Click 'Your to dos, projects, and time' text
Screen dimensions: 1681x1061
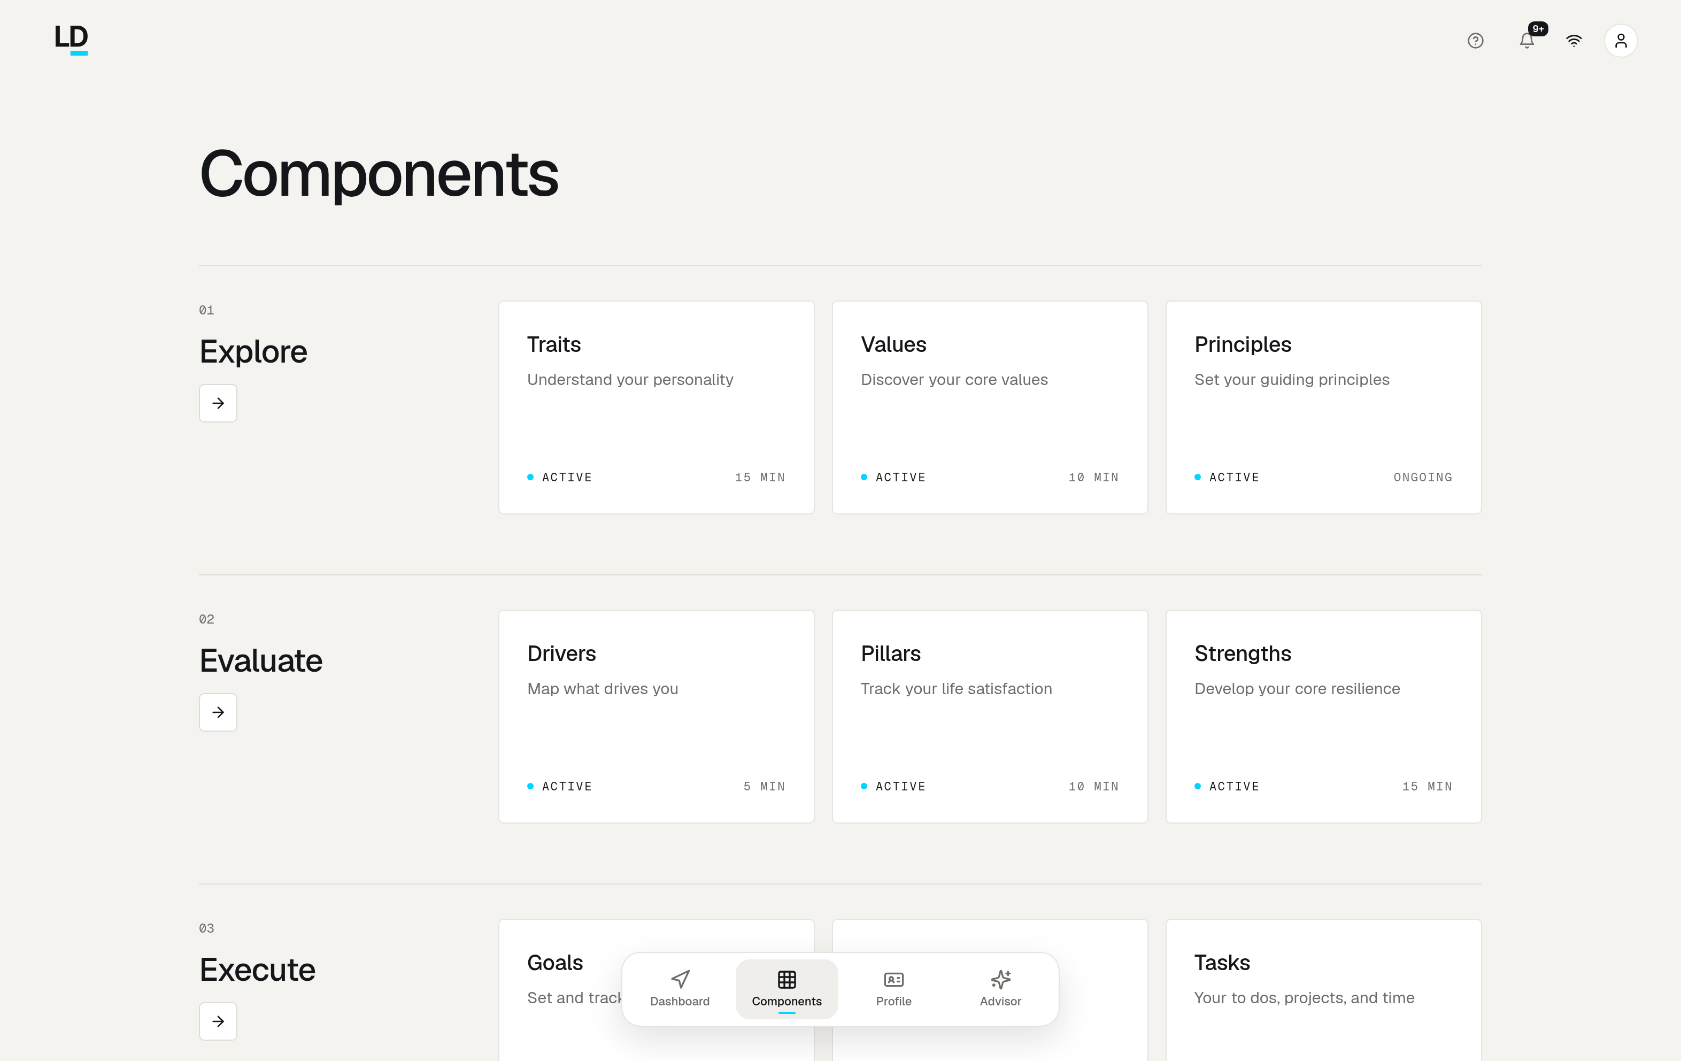click(x=1304, y=998)
